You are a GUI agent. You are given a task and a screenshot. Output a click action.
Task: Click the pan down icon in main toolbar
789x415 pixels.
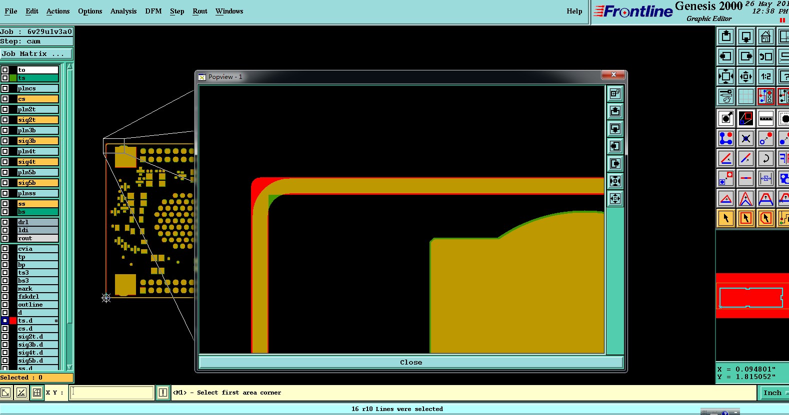point(746,37)
